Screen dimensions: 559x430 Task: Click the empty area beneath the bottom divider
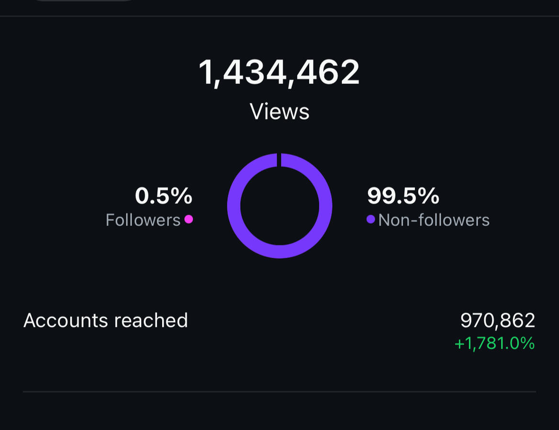coord(279,412)
